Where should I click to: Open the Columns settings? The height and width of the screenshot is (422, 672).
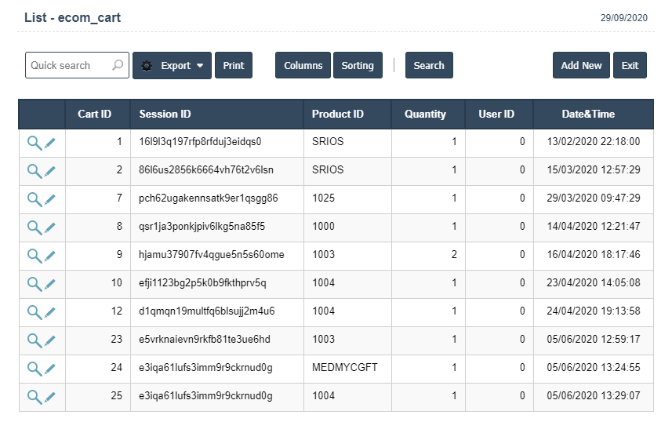tap(303, 66)
